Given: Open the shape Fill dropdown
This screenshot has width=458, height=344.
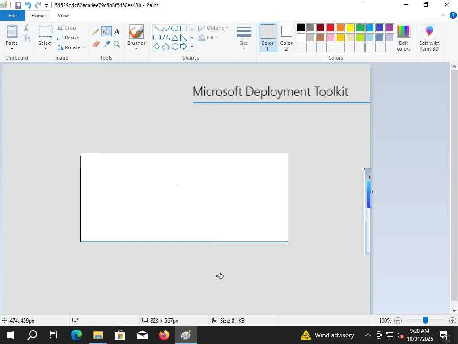Looking at the screenshot, I should [x=208, y=38].
